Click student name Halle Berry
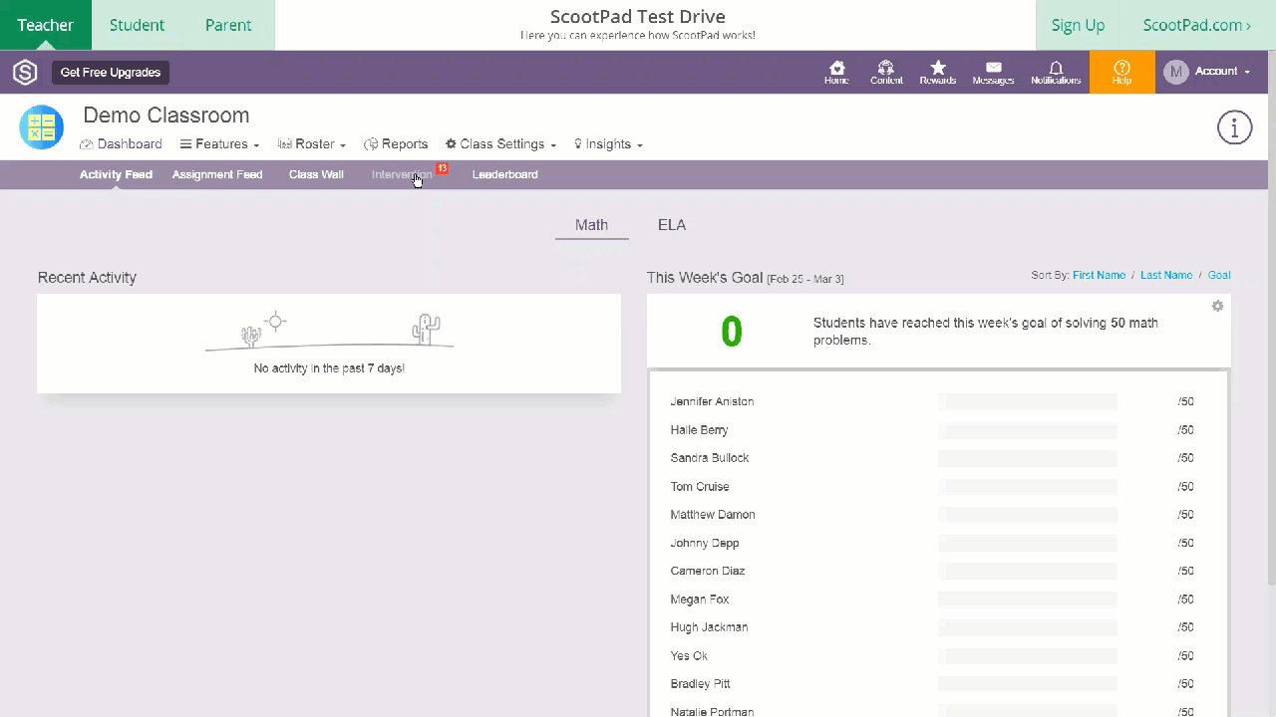Image resolution: width=1276 pixels, height=717 pixels. (x=699, y=430)
